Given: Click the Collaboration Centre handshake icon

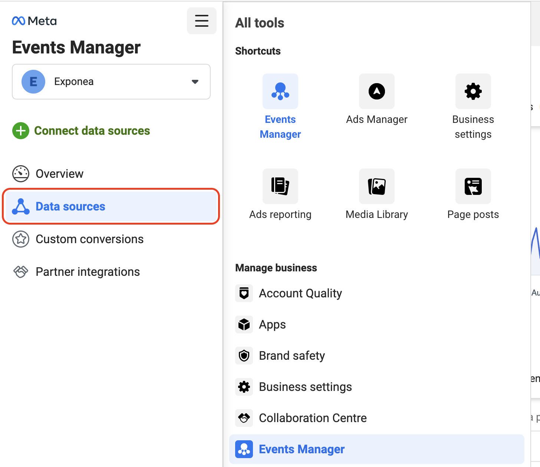Looking at the screenshot, I should click(x=244, y=418).
